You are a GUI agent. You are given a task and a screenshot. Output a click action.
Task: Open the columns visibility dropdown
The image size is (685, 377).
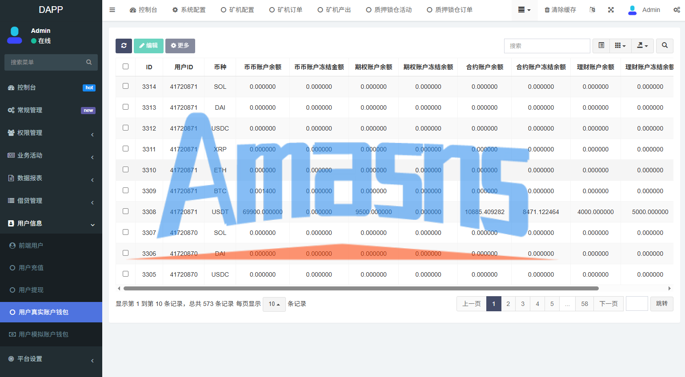tap(621, 46)
